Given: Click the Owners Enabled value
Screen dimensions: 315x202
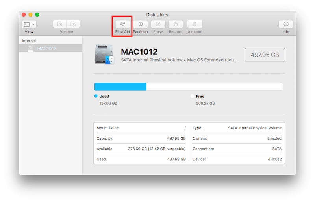Looking at the screenshot, I should [274, 138].
